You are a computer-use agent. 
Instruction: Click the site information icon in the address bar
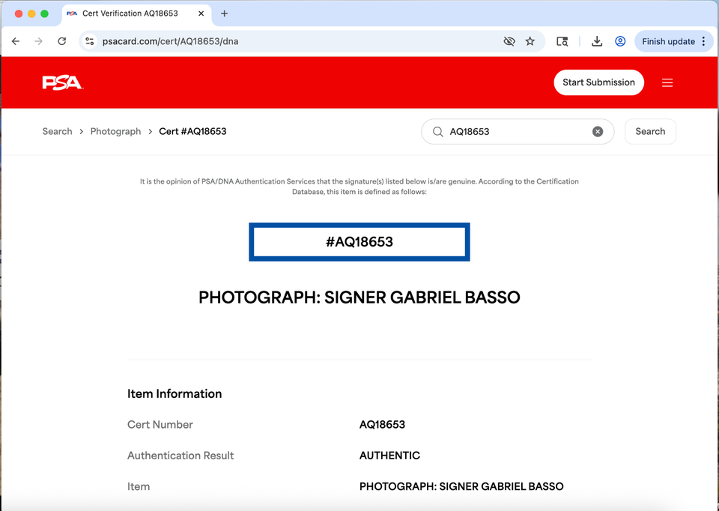click(89, 41)
